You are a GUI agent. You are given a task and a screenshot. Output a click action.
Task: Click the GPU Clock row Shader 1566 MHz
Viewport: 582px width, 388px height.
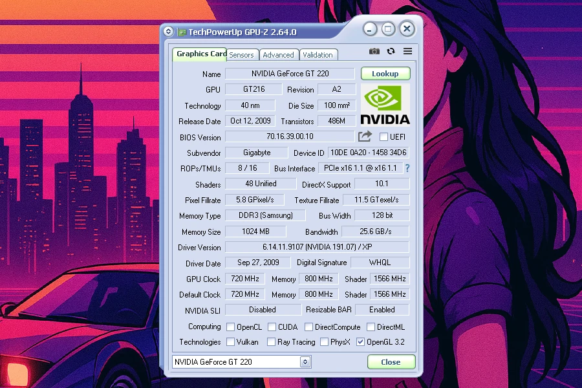pyautogui.click(x=390, y=279)
